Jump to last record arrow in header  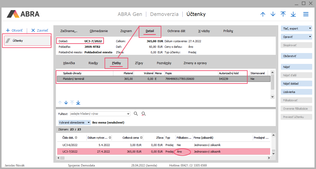coord(293,14)
